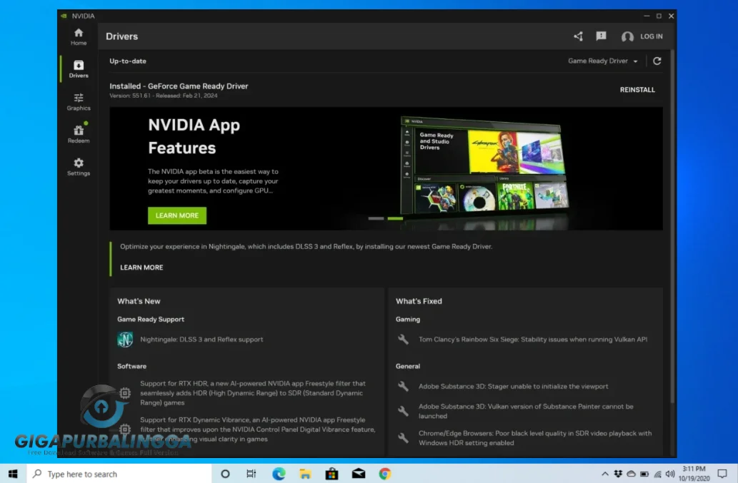
Task: Click the 'What's New' heading
Action: [139, 301]
